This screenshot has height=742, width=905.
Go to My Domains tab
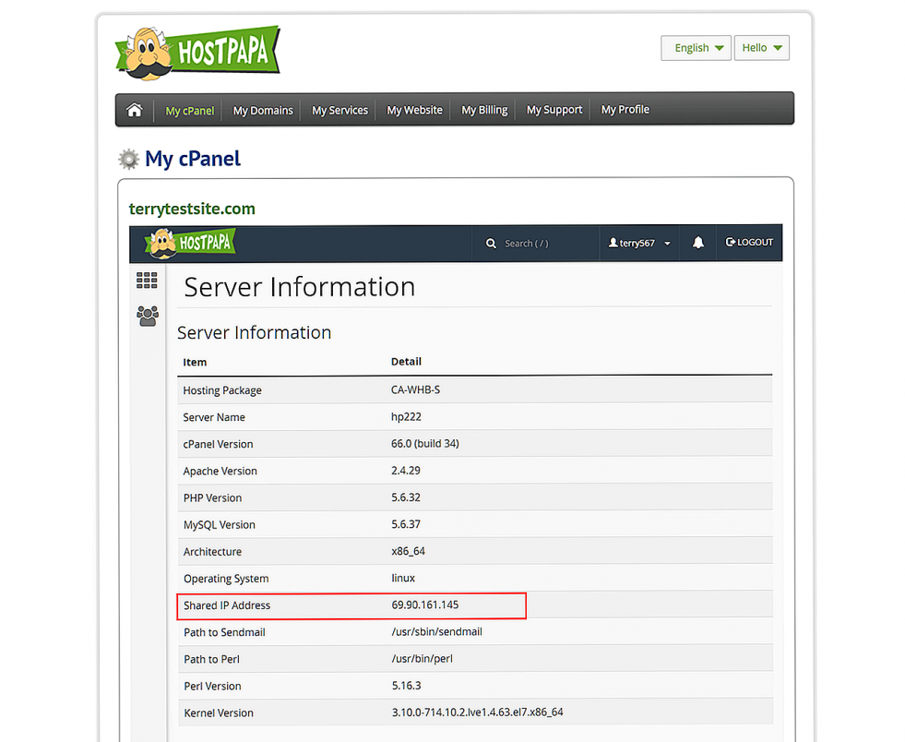[263, 110]
